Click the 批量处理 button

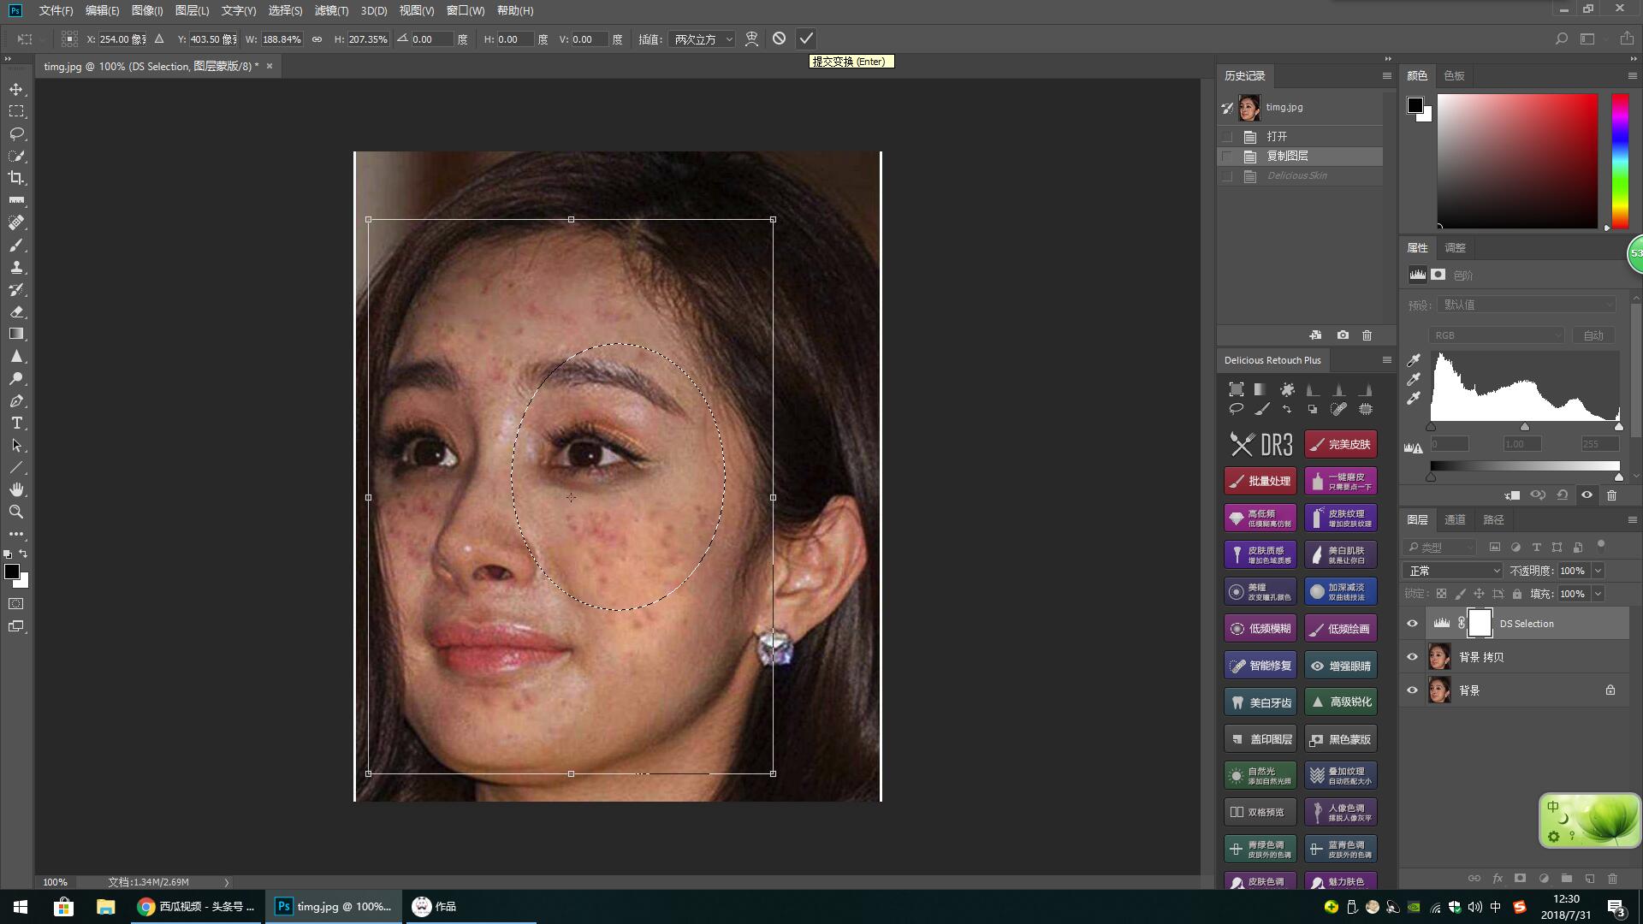pyautogui.click(x=1260, y=481)
